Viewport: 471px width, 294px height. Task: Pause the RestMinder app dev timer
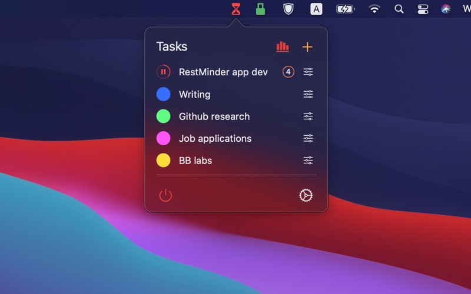pyautogui.click(x=164, y=72)
